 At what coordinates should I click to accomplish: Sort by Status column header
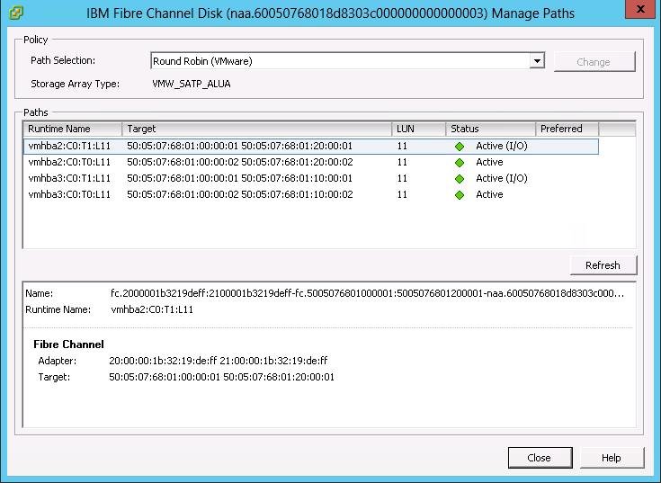(491, 129)
